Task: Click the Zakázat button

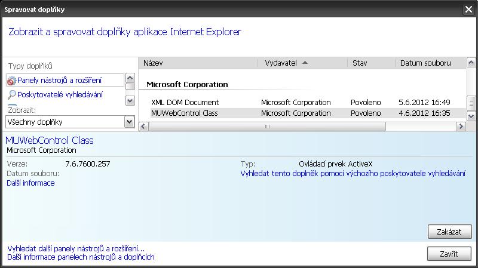Action: tap(450, 232)
